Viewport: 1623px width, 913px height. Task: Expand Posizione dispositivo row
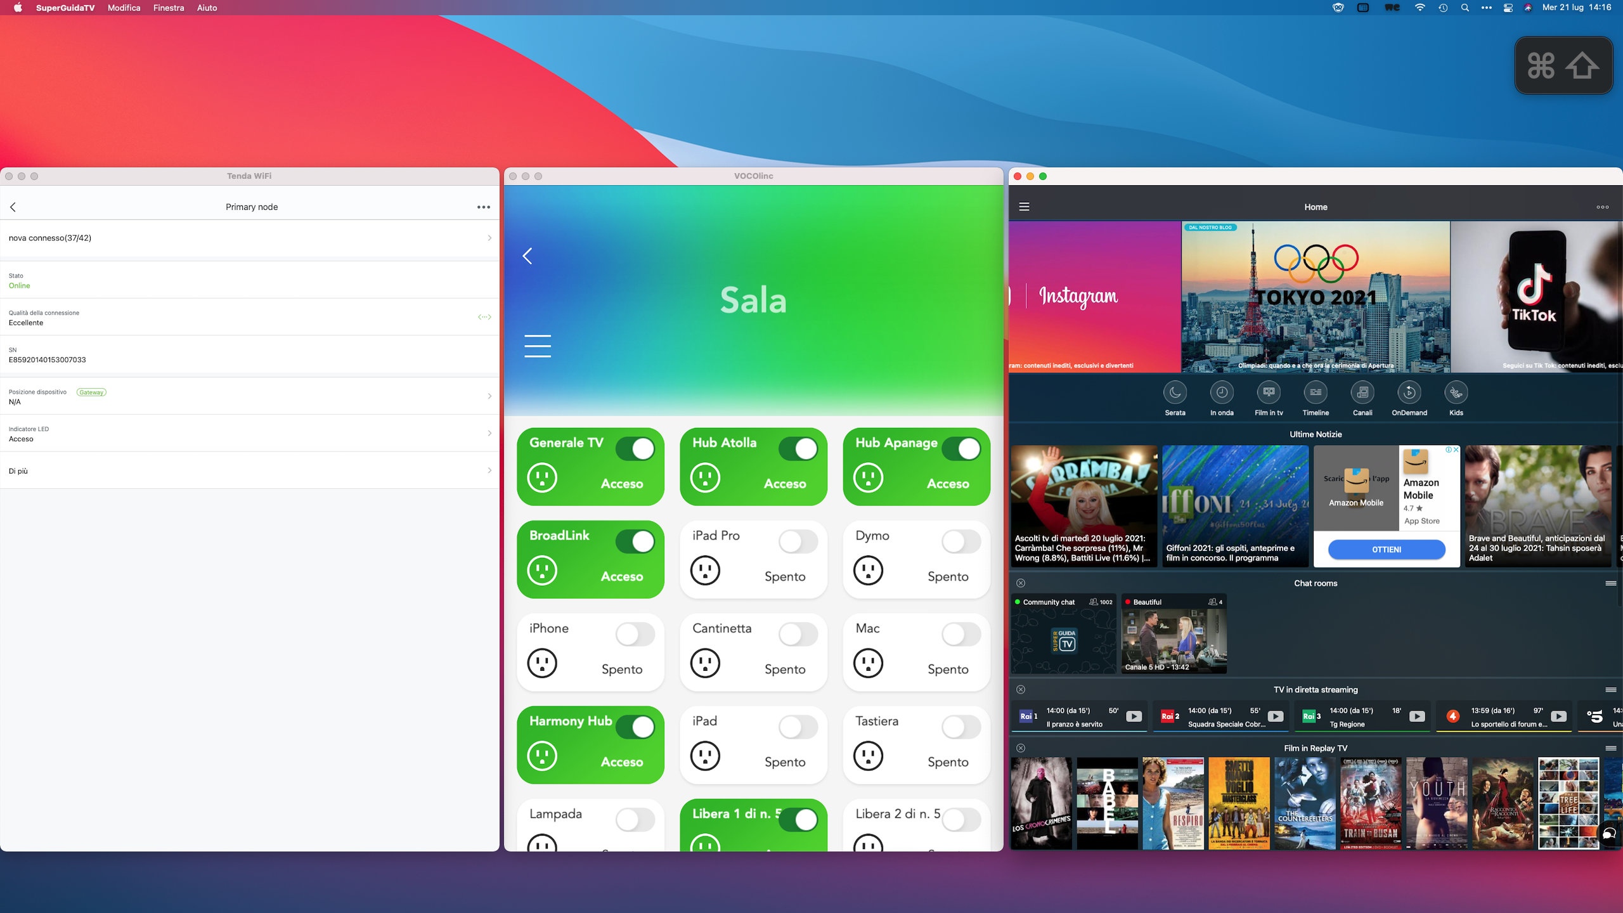[x=250, y=396]
